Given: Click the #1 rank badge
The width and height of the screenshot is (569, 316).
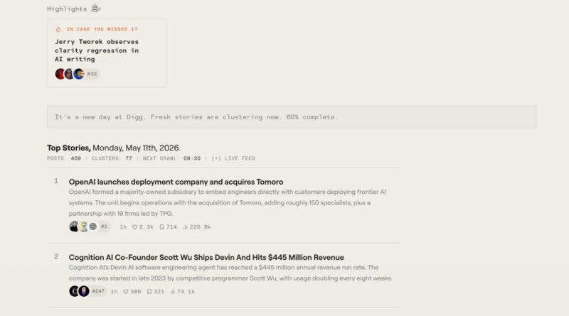Looking at the screenshot, I should [x=104, y=227].
